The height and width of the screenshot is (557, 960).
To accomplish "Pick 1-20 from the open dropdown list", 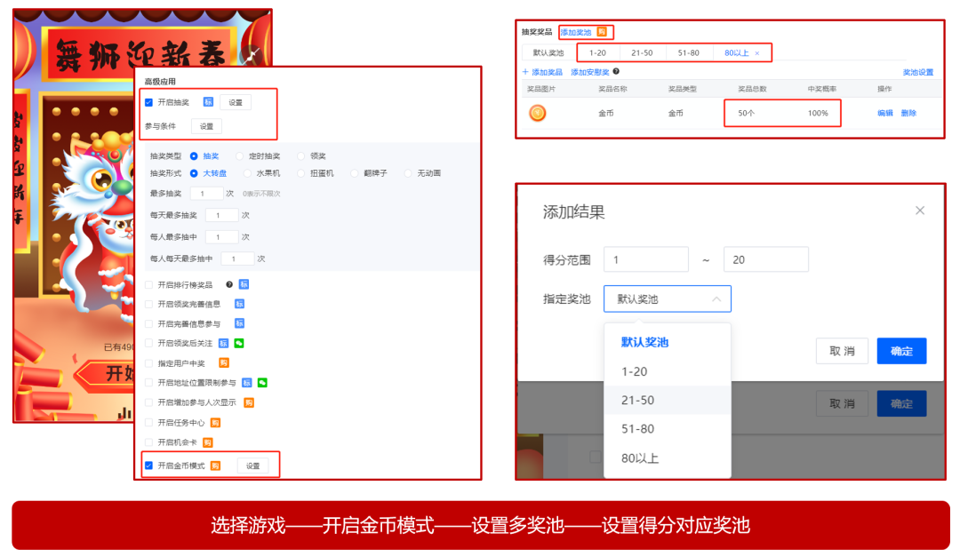I will point(668,371).
